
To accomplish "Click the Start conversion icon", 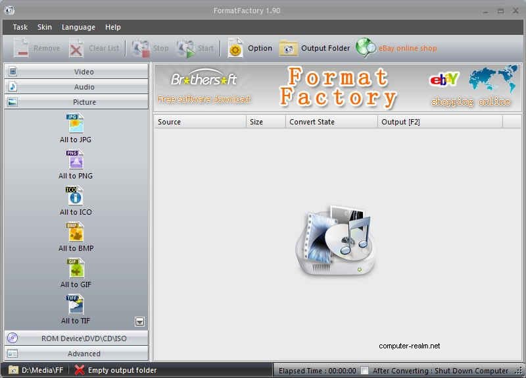I will coord(186,49).
